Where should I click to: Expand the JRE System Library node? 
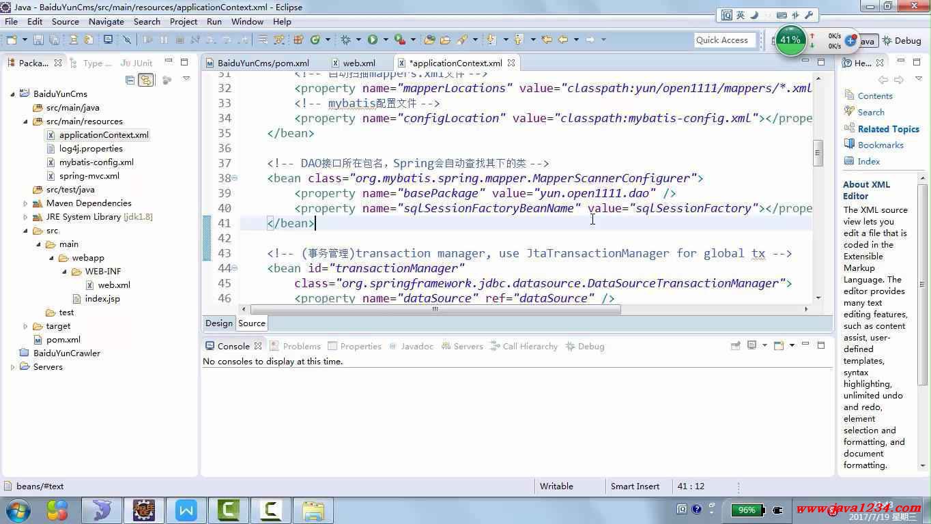[x=26, y=217]
